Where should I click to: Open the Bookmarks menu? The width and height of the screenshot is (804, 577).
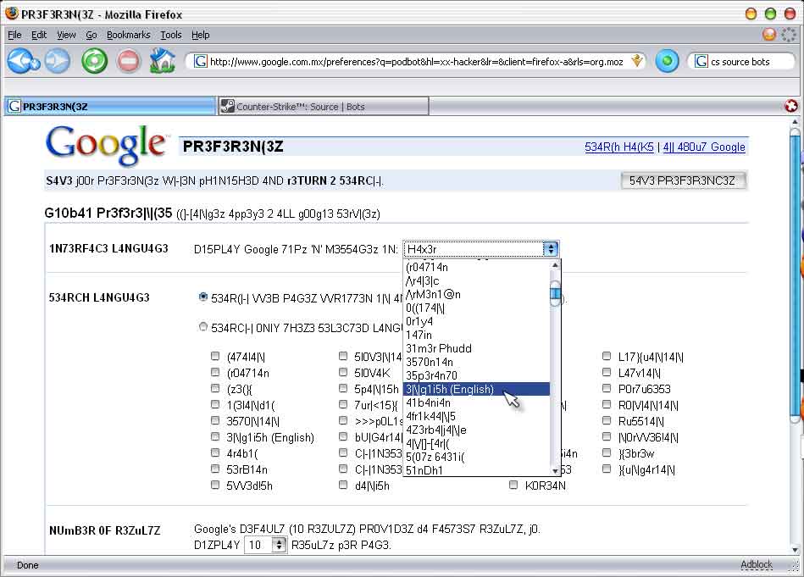tap(128, 35)
